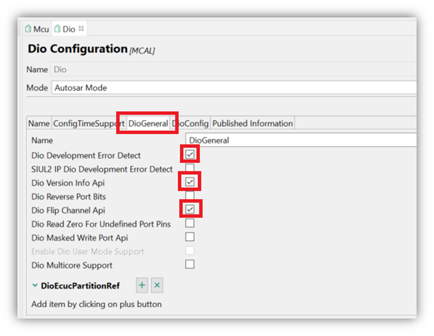Uncheck Dio Version Info Api

[x=190, y=181]
